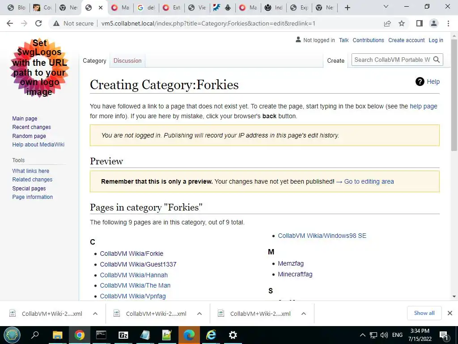Screen dimensions: 458x344
Task: Click Create account link
Action: [406, 40]
